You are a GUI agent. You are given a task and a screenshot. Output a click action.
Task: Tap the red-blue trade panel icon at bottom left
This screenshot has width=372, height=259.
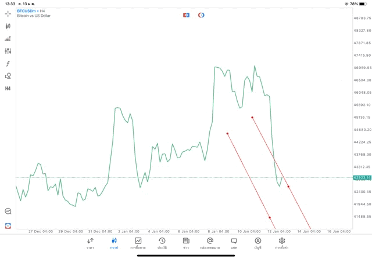(x=8, y=225)
